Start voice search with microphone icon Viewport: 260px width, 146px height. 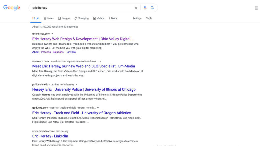coord(145,8)
